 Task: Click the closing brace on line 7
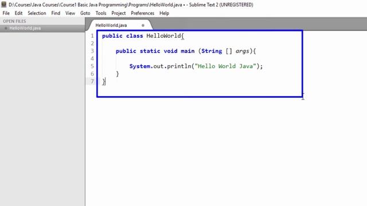104,81
